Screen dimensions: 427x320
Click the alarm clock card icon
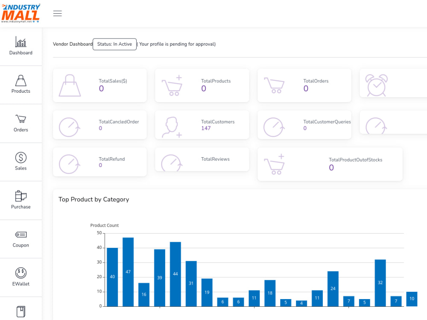(376, 85)
